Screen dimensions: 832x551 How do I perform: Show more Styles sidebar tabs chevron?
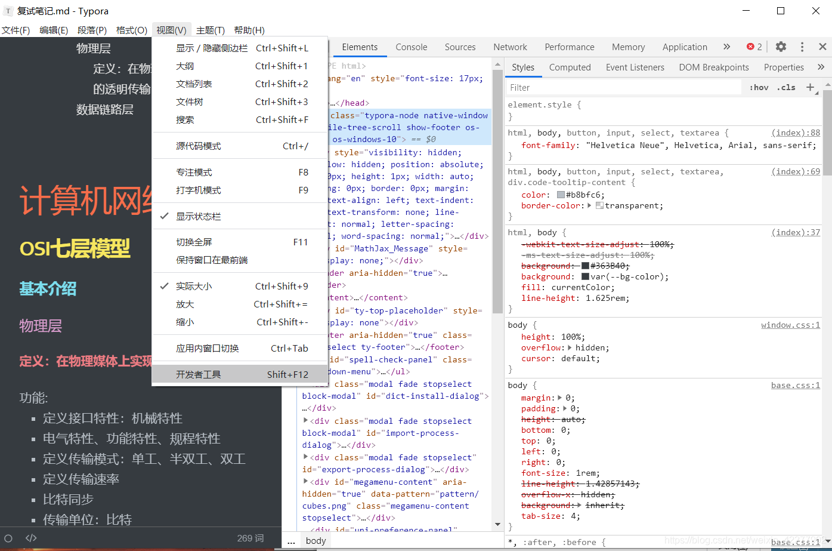click(821, 67)
